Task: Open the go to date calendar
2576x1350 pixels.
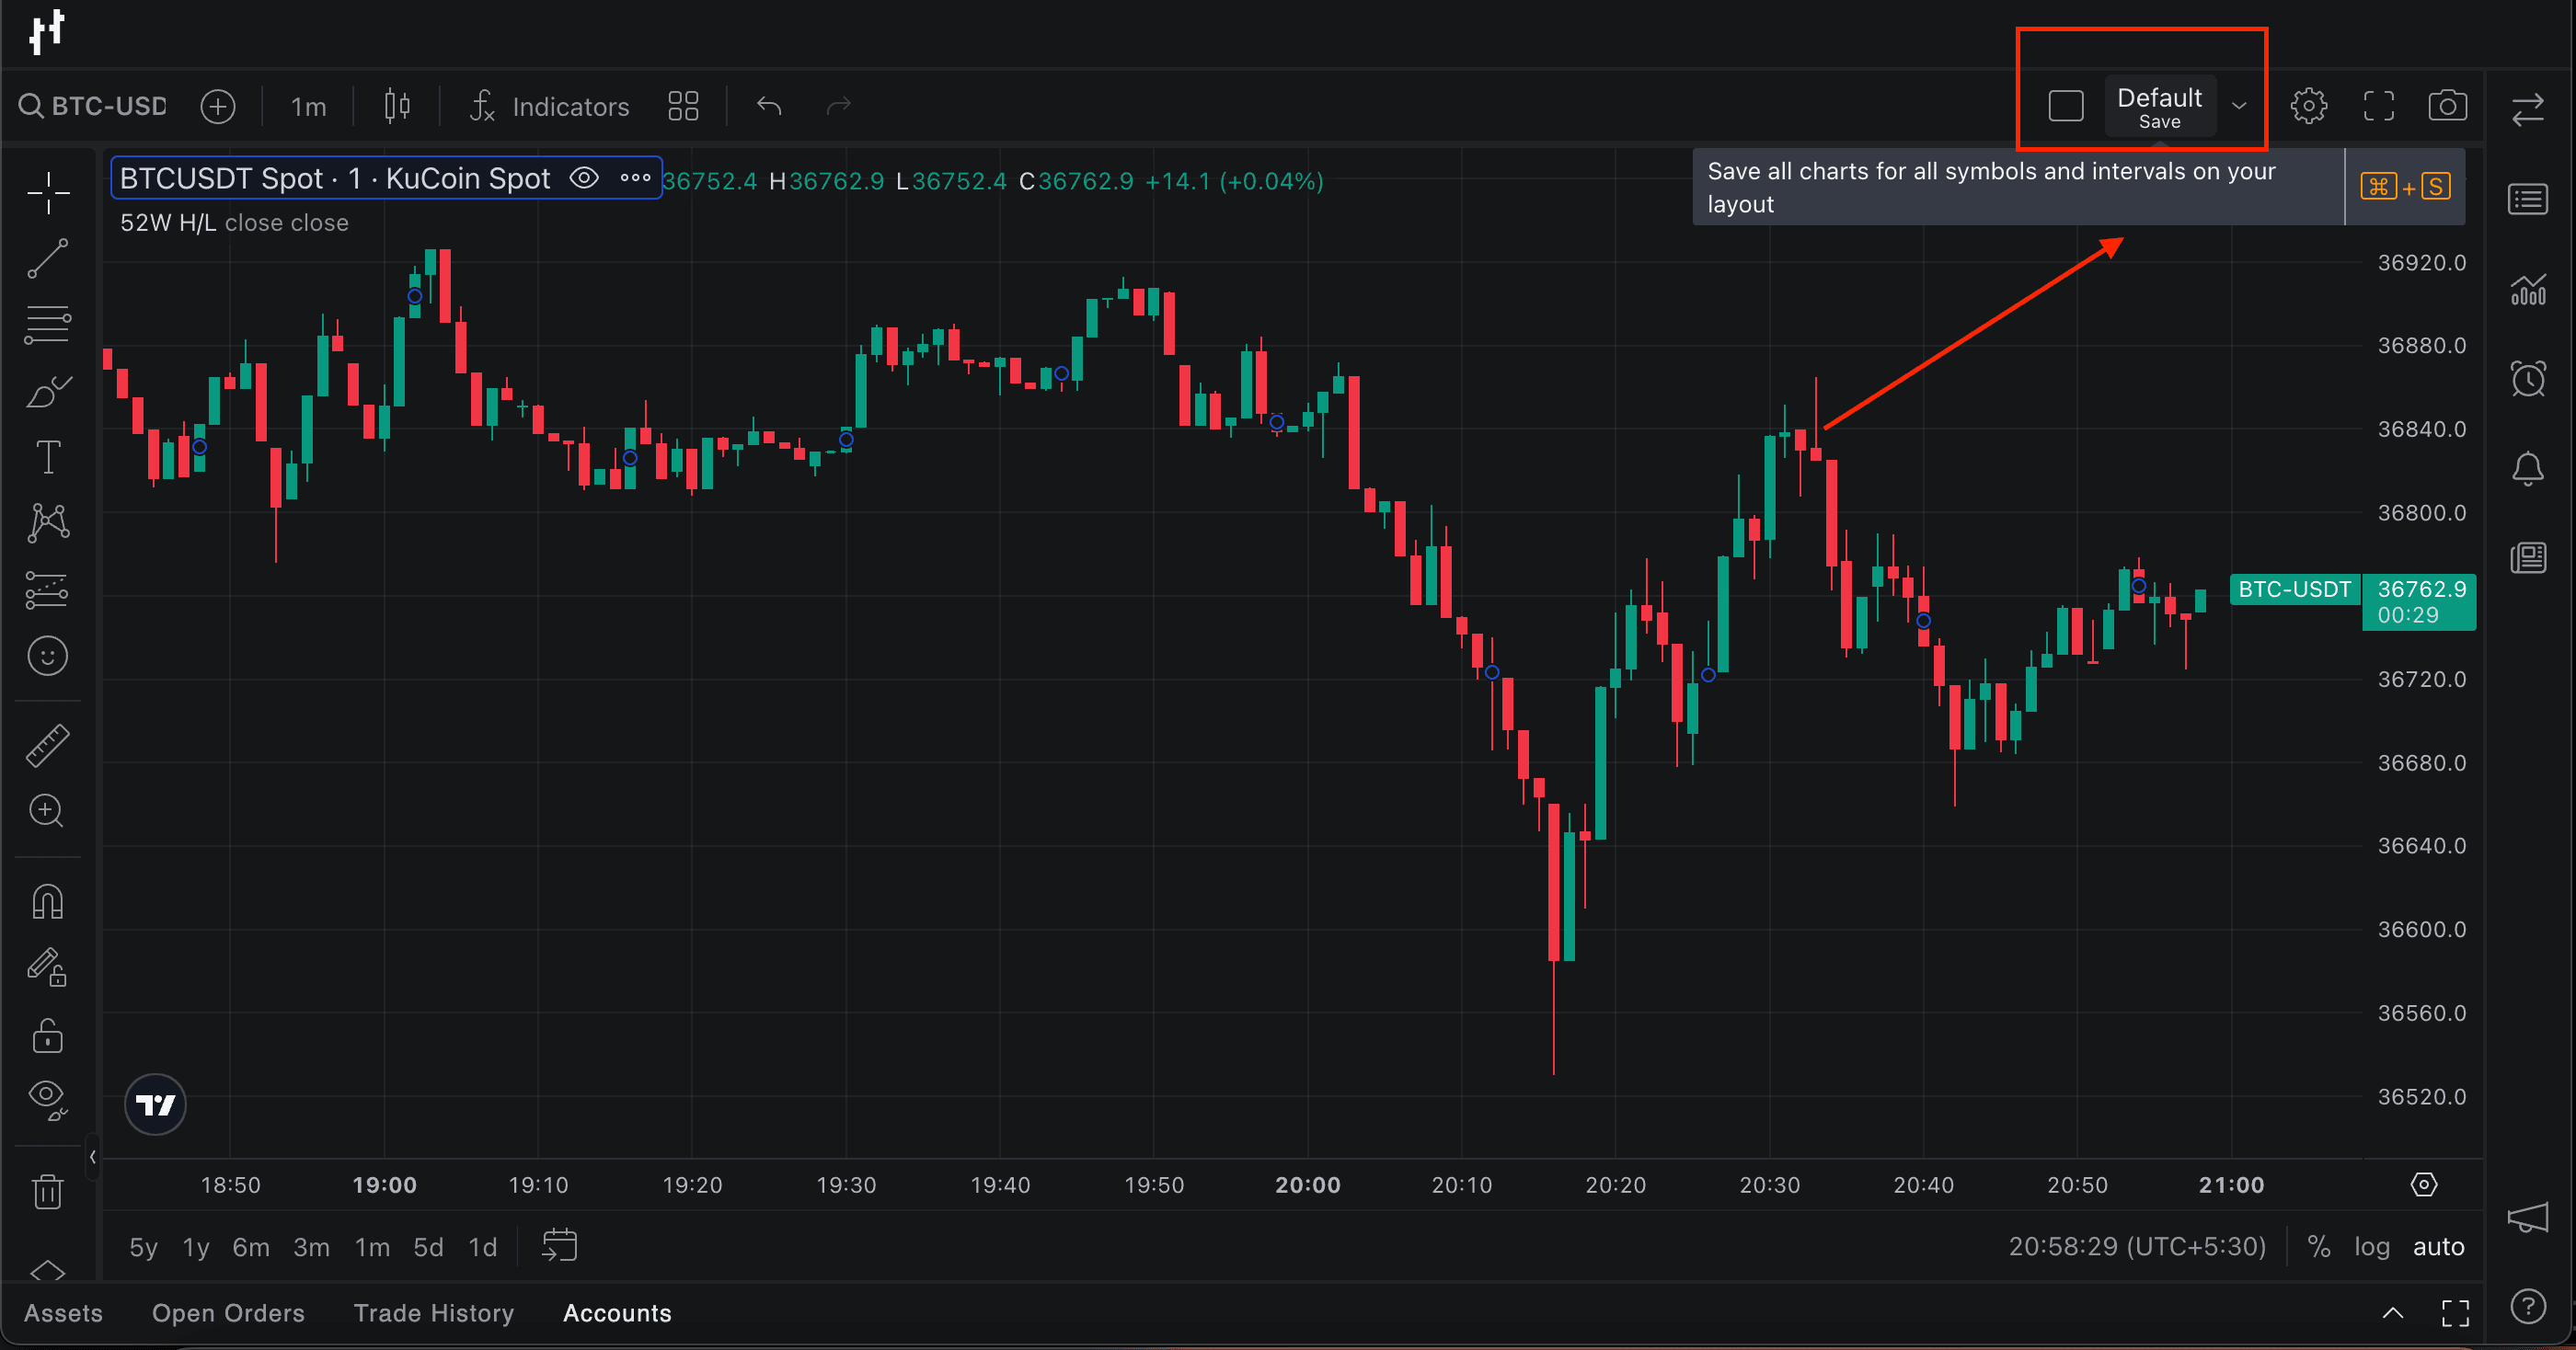Action: (559, 1246)
